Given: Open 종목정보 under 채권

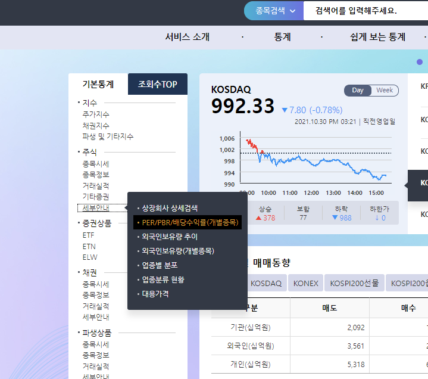Looking at the screenshot, I should tap(96, 295).
